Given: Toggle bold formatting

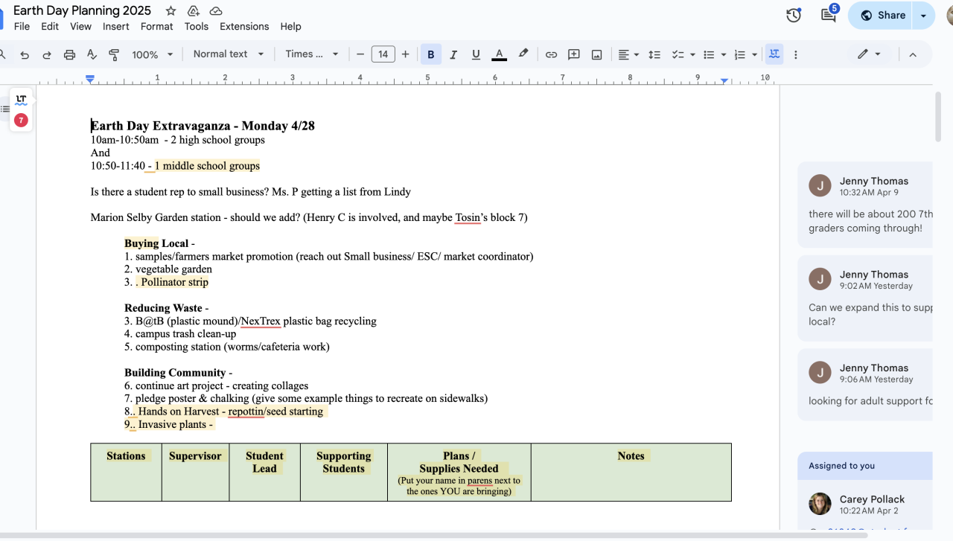Looking at the screenshot, I should pyautogui.click(x=430, y=54).
